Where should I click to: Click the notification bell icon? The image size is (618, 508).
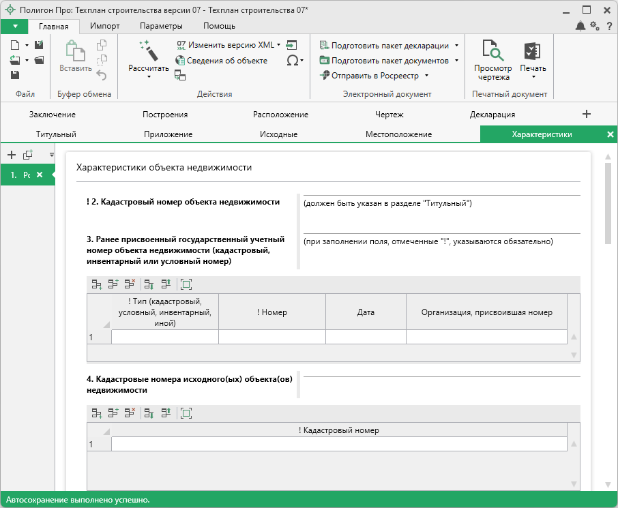click(x=580, y=26)
